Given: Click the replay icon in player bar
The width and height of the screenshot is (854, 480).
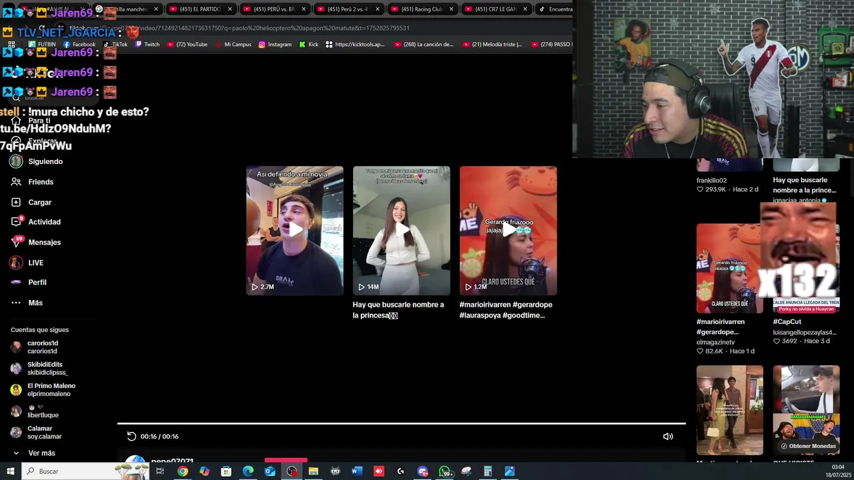Looking at the screenshot, I should point(131,436).
